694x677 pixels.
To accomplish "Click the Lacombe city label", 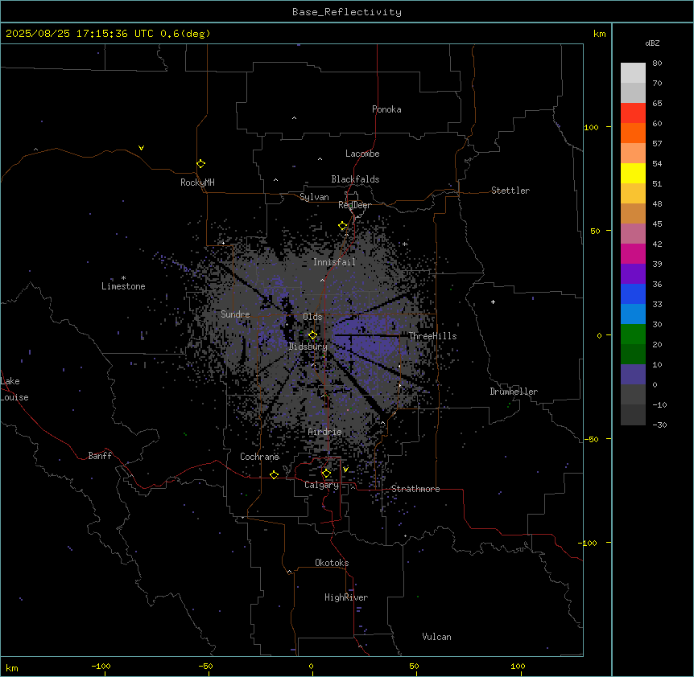I will pyautogui.click(x=362, y=154).
